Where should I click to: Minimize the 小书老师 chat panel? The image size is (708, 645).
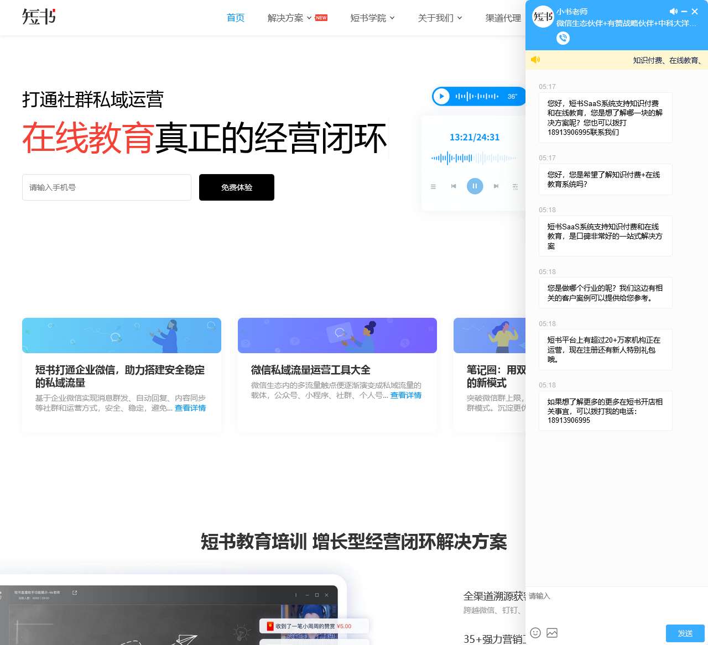point(684,12)
